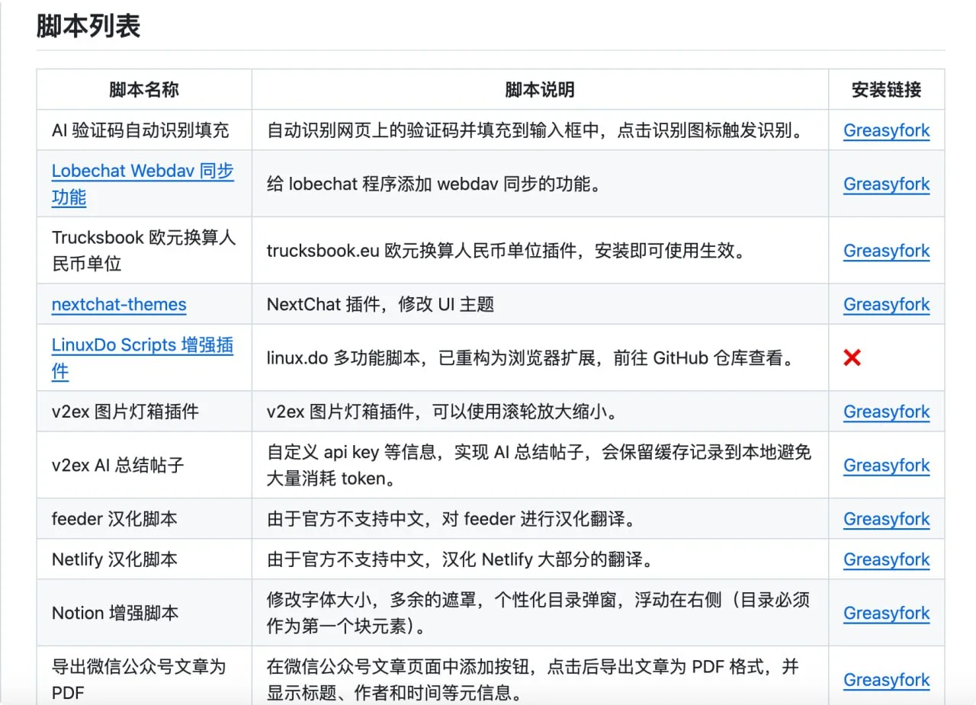Click the red X icon in LinuxDo row
The width and height of the screenshot is (976, 705).
click(x=852, y=357)
